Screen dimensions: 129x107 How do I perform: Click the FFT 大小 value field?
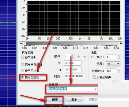111,57
